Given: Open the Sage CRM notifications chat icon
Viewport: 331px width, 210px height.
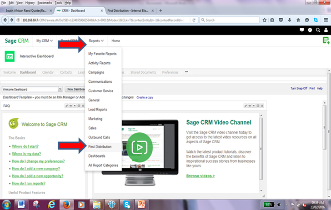Looking at the screenshot, I should tap(302, 30).
